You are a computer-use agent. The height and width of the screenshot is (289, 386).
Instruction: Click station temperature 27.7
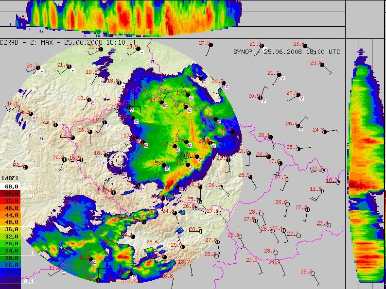coord(293,234)
